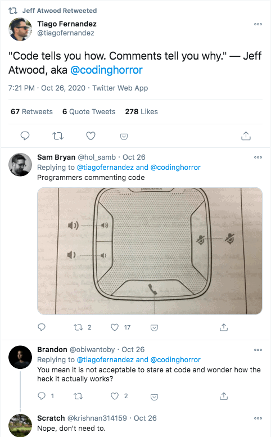View the 67 Retweets list
This screenshot has width=271, height=437.
(31, 112)
